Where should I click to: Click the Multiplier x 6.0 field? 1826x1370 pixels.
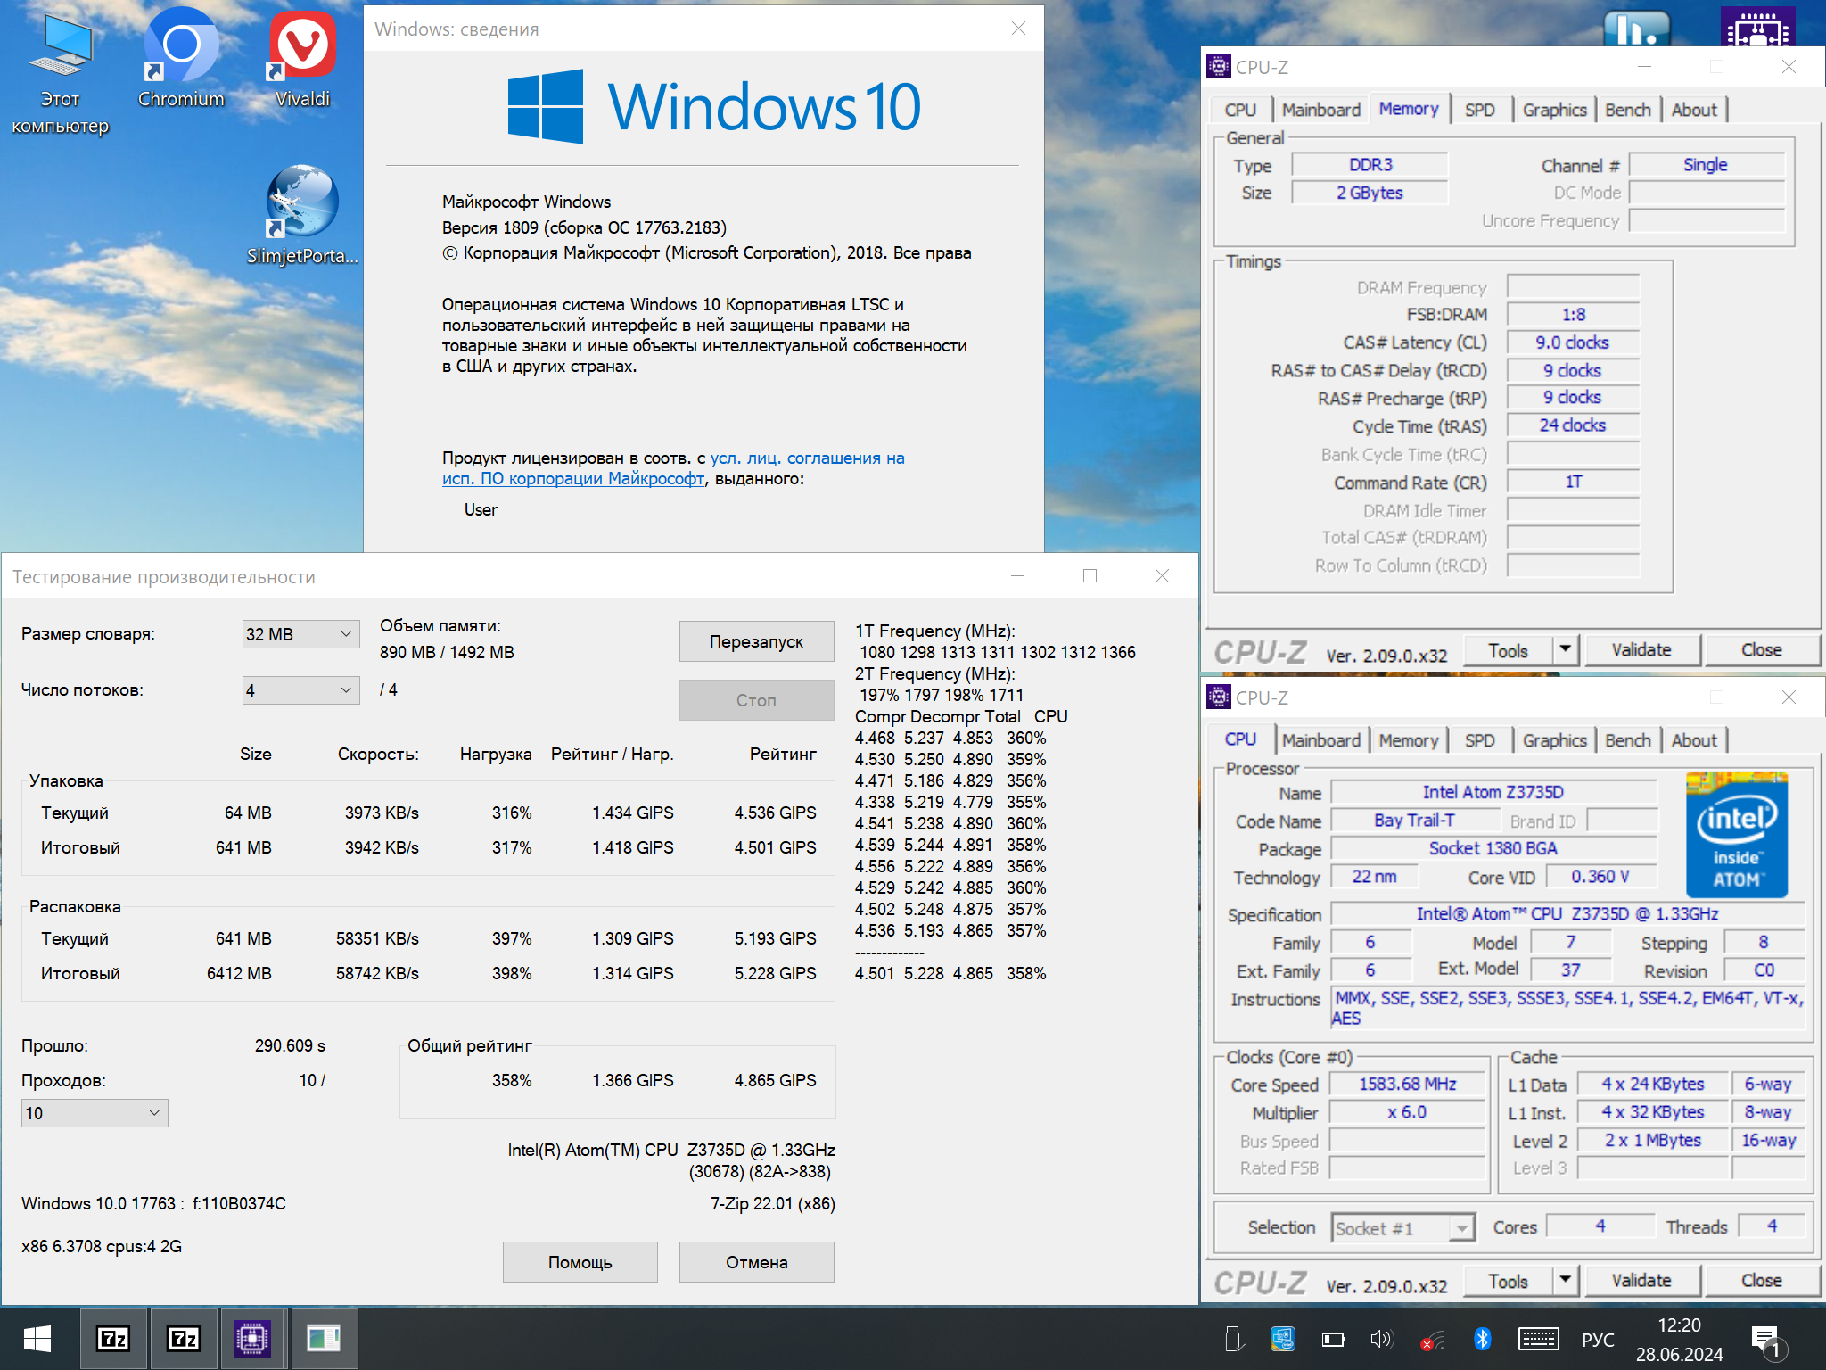point(1408,1112)
